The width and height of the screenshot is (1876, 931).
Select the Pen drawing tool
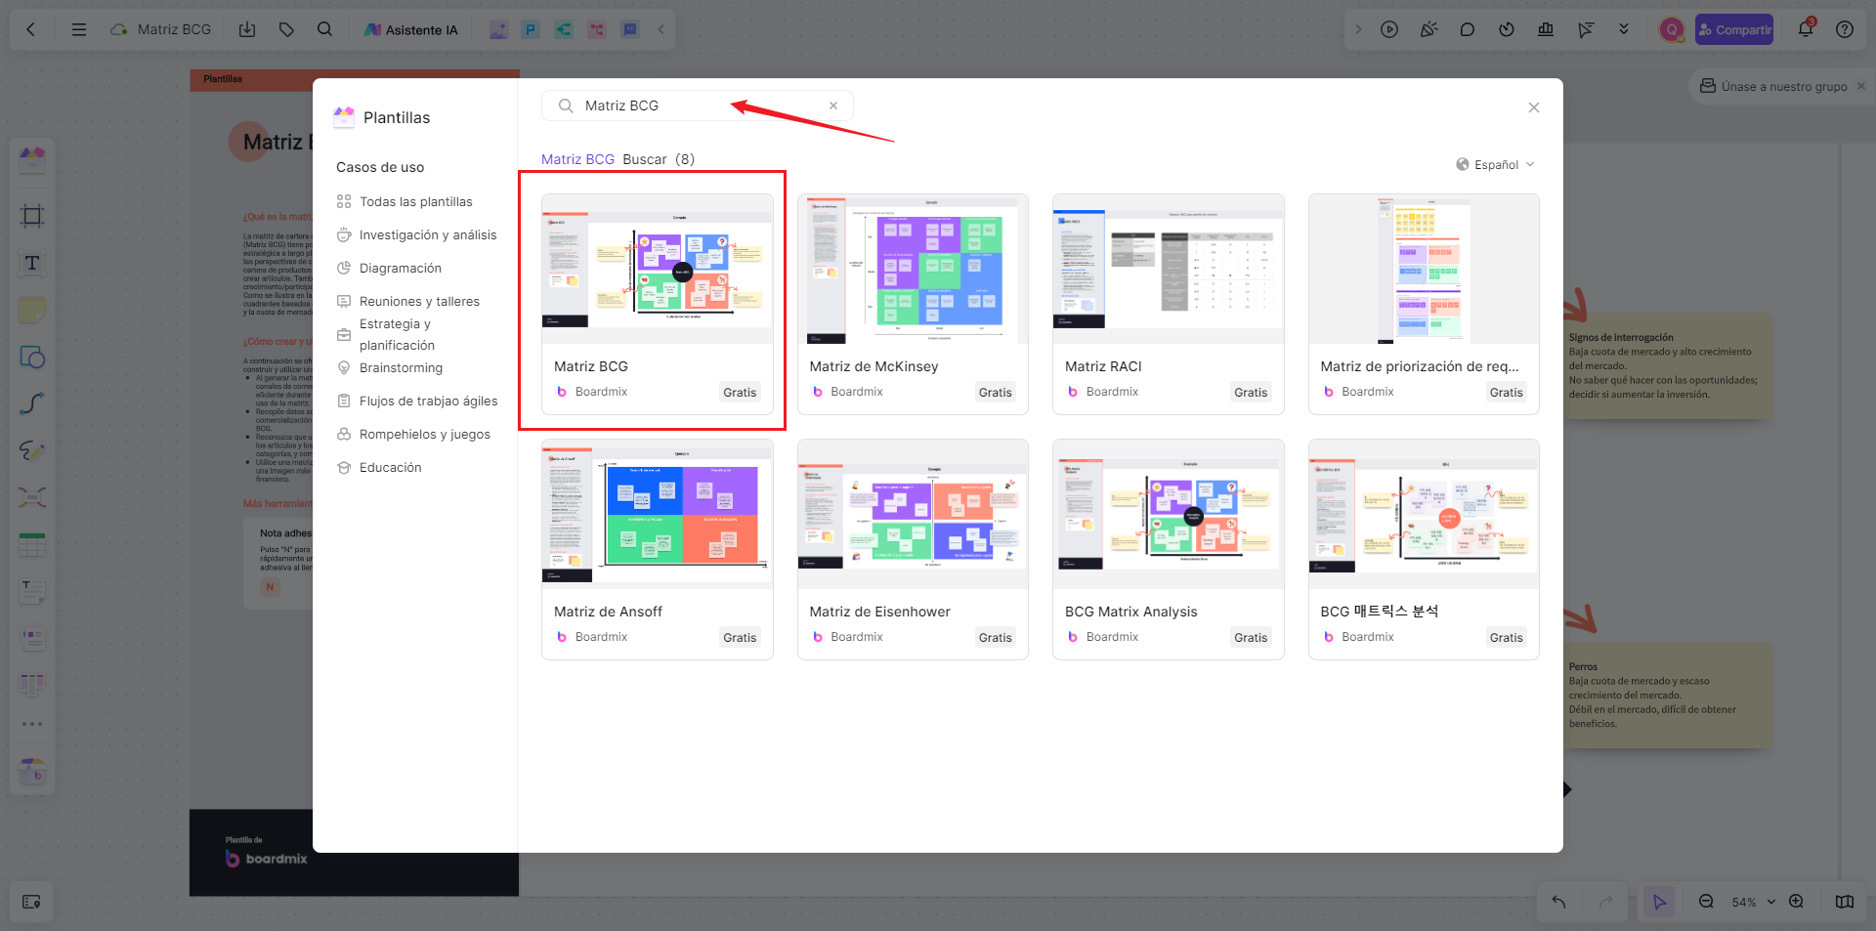[32, 450]
